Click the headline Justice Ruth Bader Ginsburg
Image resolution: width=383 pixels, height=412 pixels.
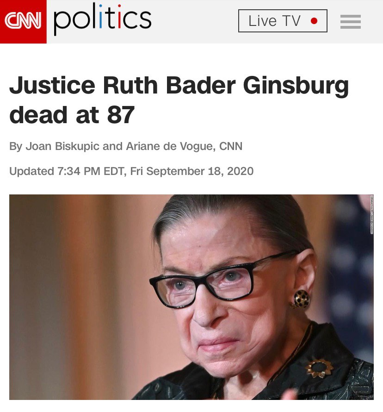pyautogui.click(x=179, y=86)
